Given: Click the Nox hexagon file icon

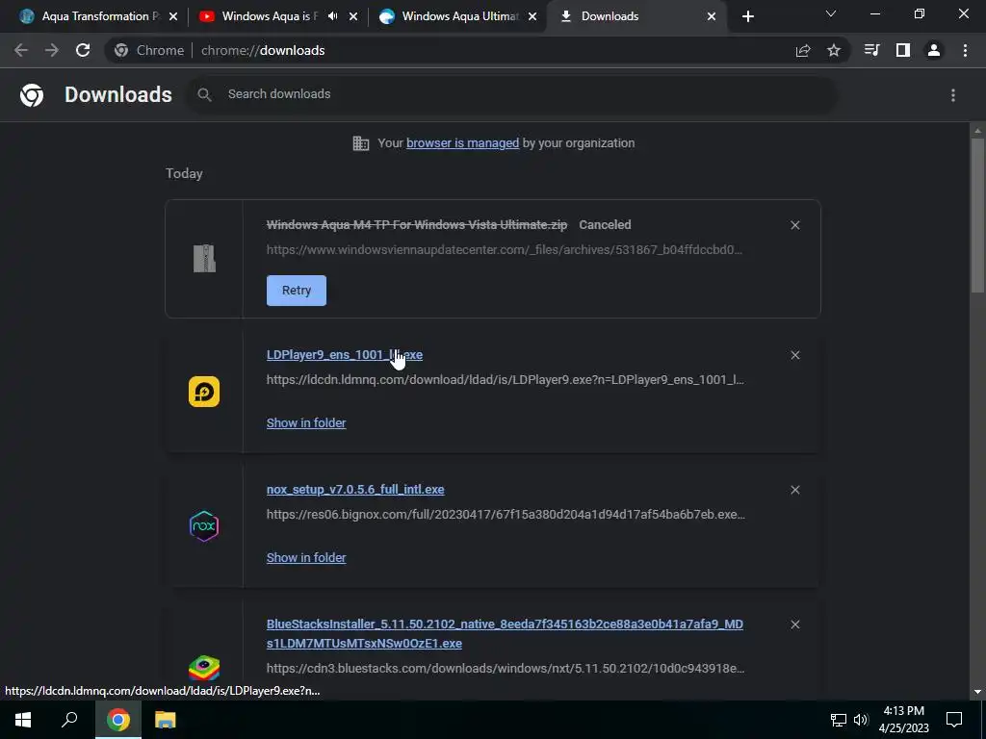Looking at the screenshot, I should point(204,526).
